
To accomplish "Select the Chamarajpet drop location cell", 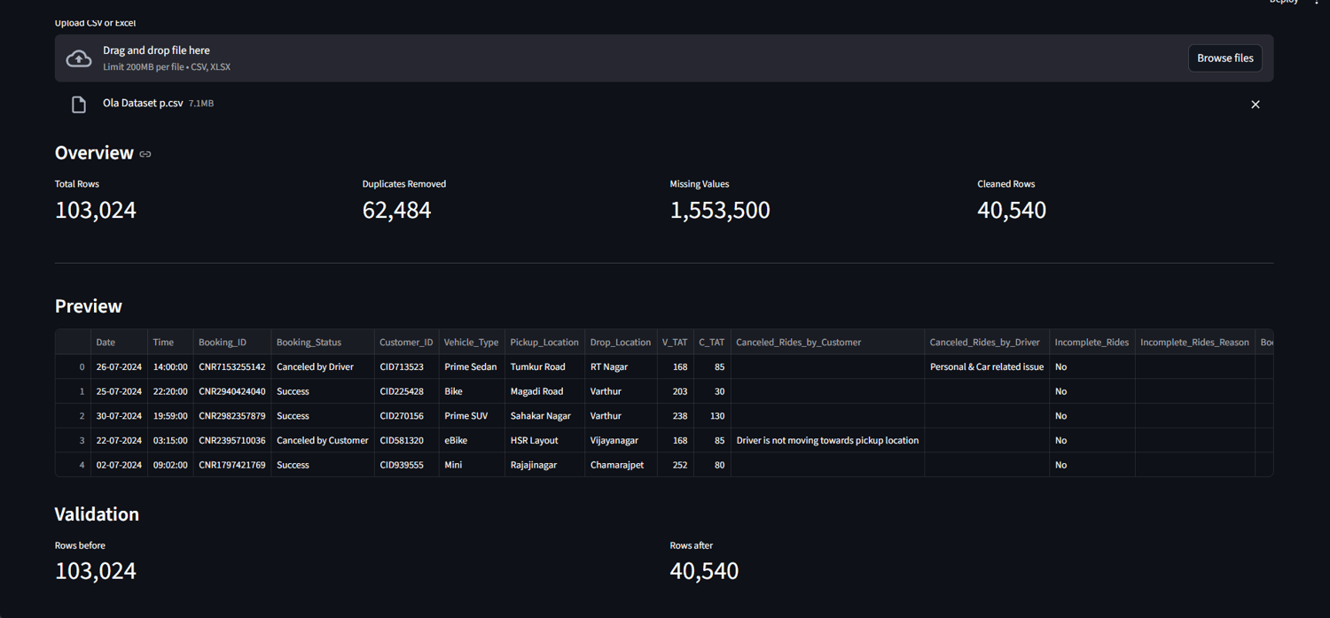I will click(x=621, y=465).
